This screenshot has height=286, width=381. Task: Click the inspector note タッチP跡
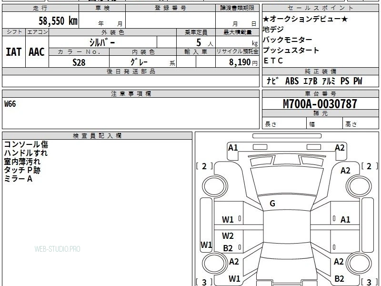click(22, 170)
